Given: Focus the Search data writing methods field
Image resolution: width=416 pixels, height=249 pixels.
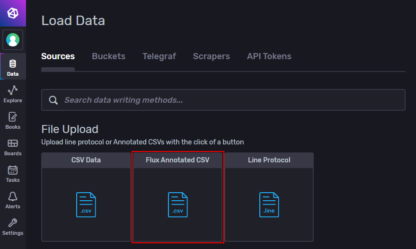Looking at the screenshot, I should point(223,100).
